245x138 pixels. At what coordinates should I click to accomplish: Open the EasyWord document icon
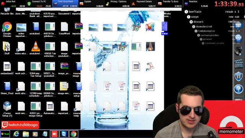point(64,28)
